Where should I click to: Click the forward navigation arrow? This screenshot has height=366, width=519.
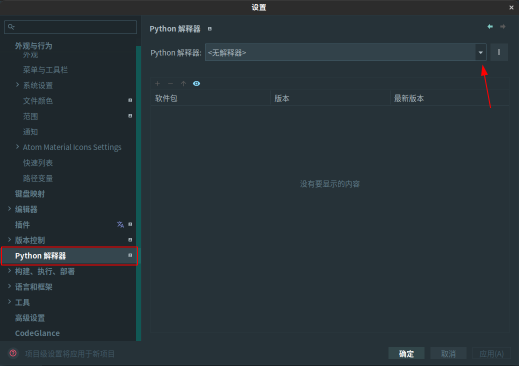503,26
